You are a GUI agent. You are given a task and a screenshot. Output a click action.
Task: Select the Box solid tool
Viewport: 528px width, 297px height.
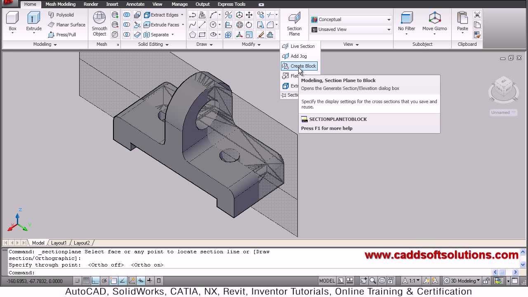click(13, 22)
